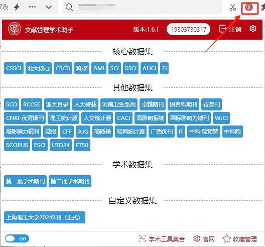
Task: Select 上海理工大学2024B刊 (正式) custom dataset
Action: [45, 217]
